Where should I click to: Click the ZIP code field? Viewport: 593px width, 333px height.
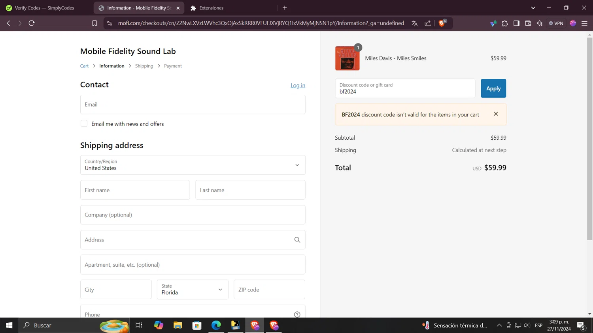(269, 290)
